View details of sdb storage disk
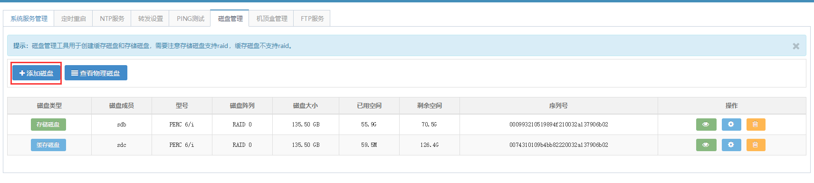Screen dimensions: 814x183 [x=706, y=125]
